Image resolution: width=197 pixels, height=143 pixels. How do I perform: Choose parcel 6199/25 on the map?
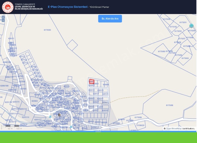tap(141, 125)
